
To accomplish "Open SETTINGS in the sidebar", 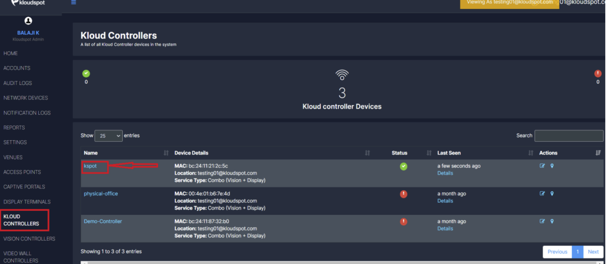I will (15, 142).
